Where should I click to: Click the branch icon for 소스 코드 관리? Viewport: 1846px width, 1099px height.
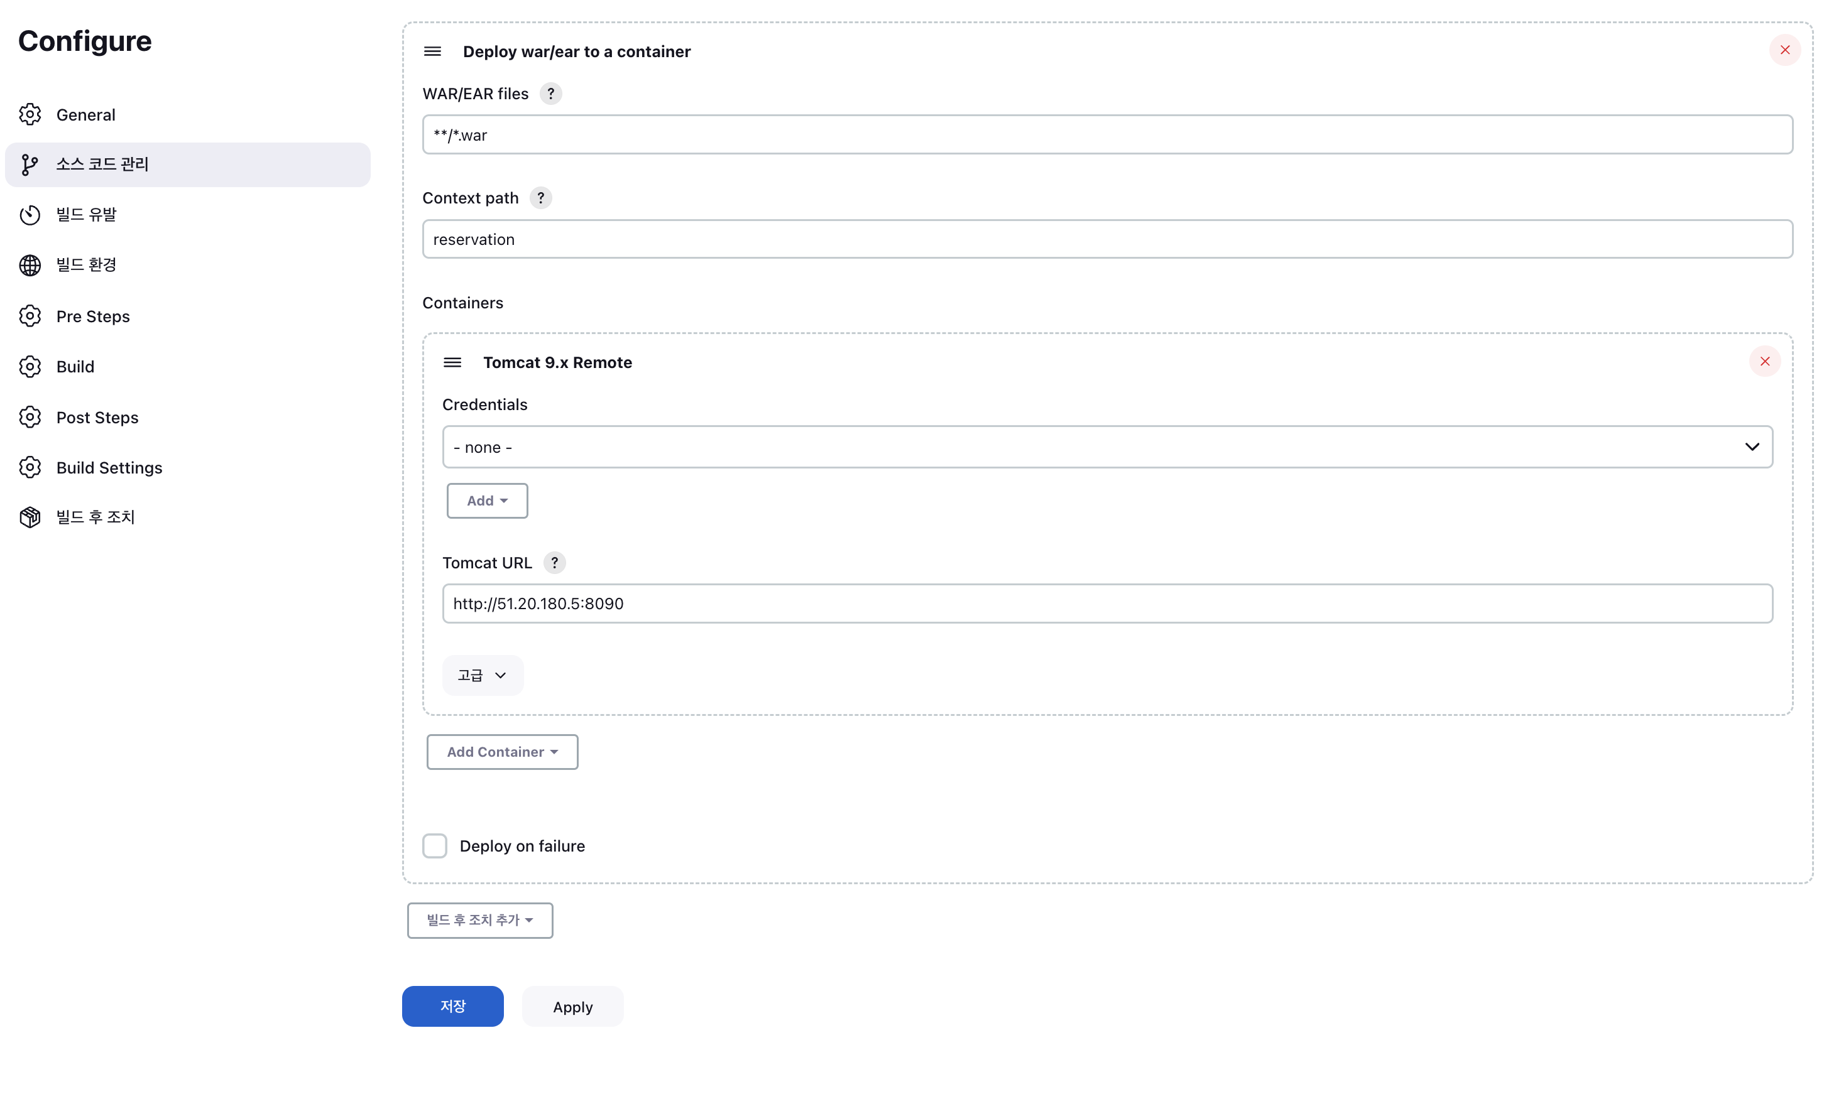click(x=30, y=165)
